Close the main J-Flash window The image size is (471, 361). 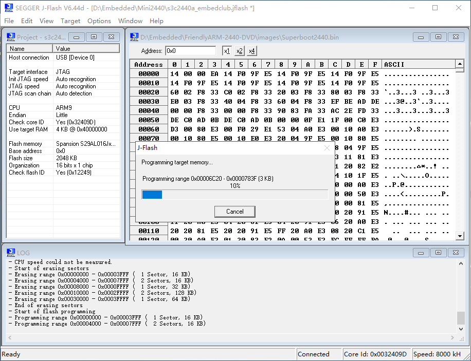coord(458,8)
